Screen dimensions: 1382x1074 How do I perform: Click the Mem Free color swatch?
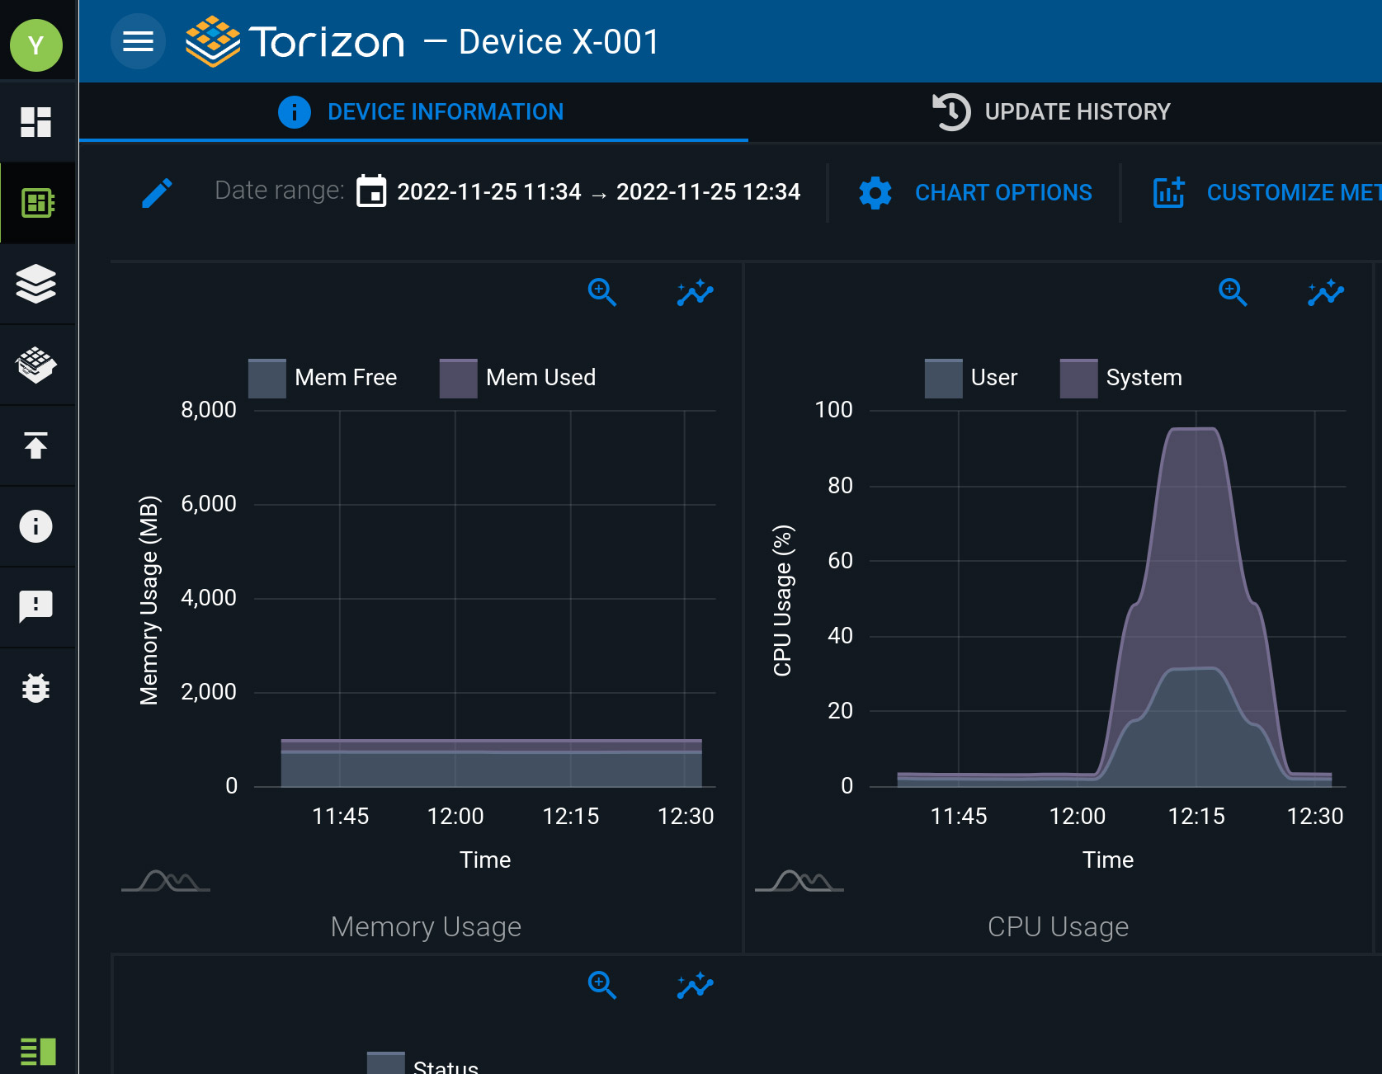point(267,379)
